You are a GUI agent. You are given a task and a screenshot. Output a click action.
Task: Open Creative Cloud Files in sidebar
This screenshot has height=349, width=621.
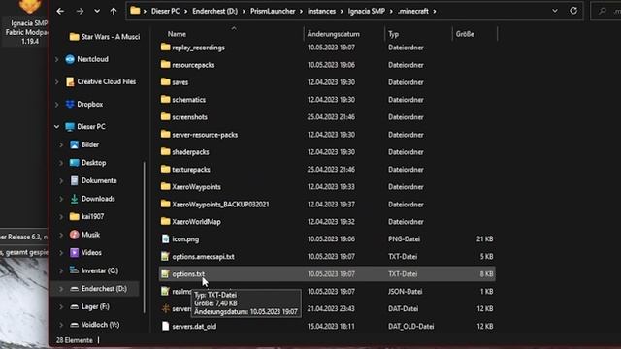point(101,81)
